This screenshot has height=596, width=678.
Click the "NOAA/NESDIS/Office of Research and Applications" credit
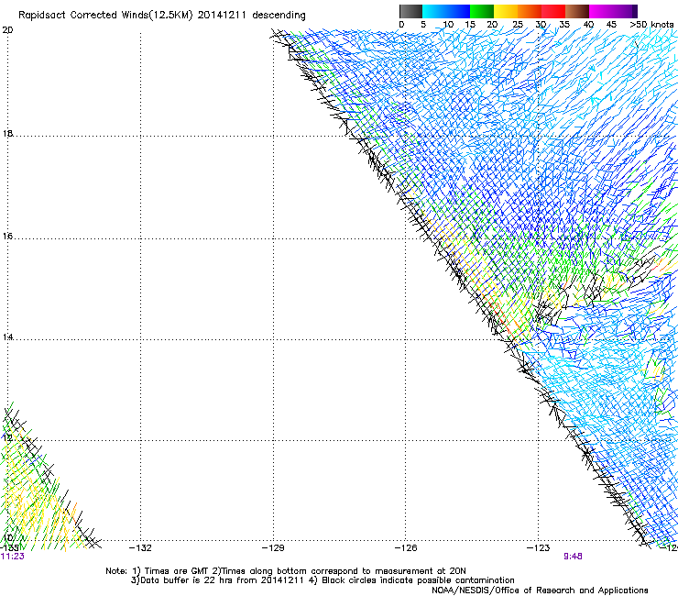[540, 590]
